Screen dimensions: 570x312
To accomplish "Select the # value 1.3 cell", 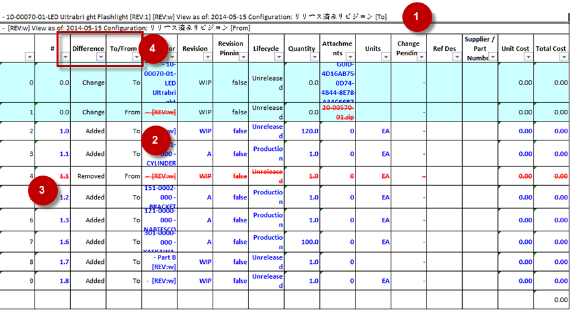I will coord(53,220).
